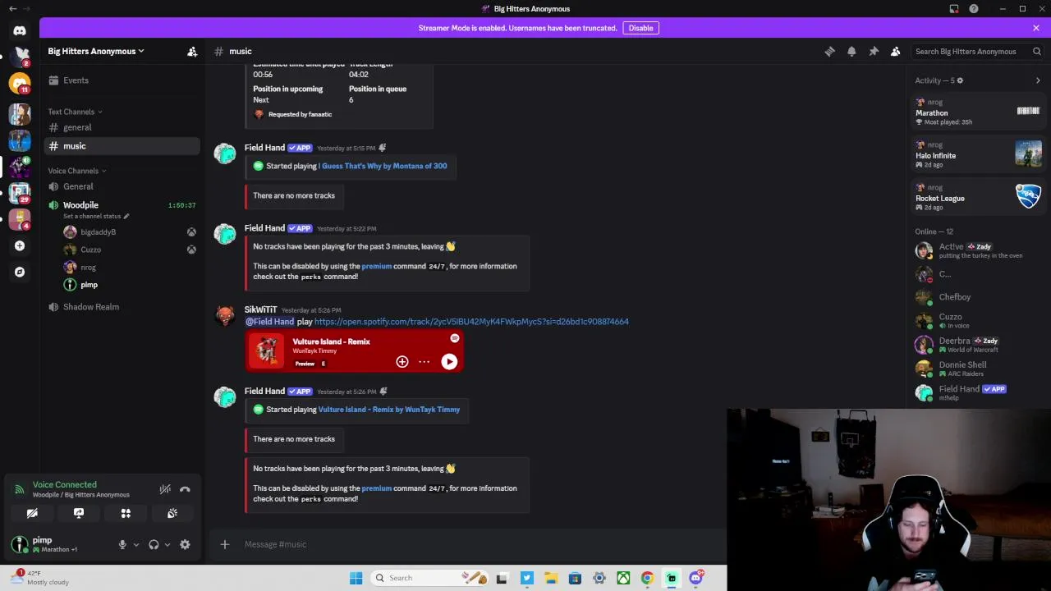This screenshot has width=1051, height=591.
Task: Deafen with the headphones icon
Action: (x=154, y=544)
